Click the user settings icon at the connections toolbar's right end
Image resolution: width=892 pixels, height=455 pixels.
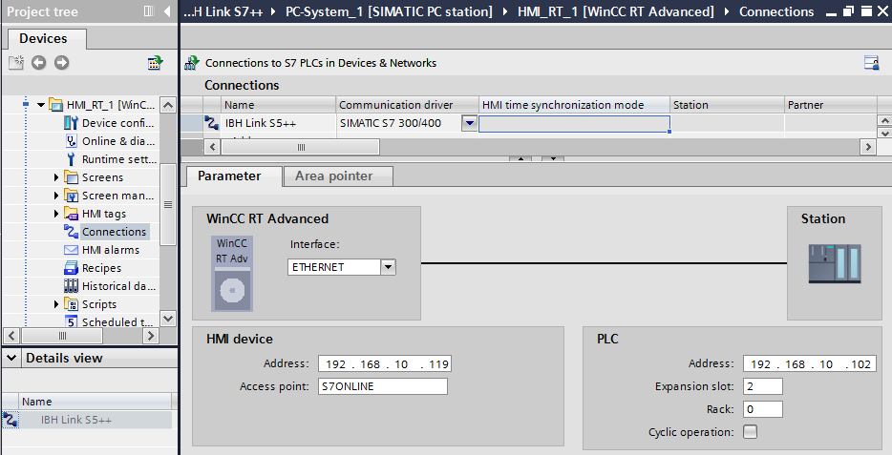pos(871,63)
